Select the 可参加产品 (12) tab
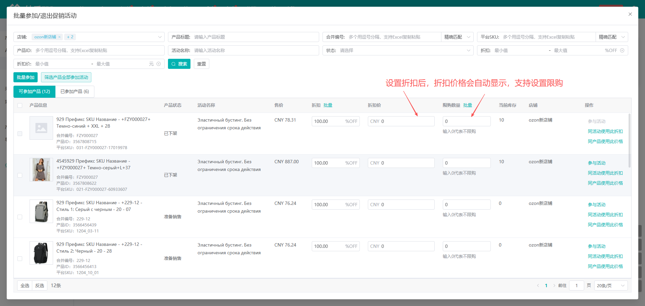Viewport: 645px width, 306px height. 34,91
